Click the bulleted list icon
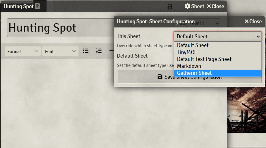Screen dimensions: 266x148 86,51
